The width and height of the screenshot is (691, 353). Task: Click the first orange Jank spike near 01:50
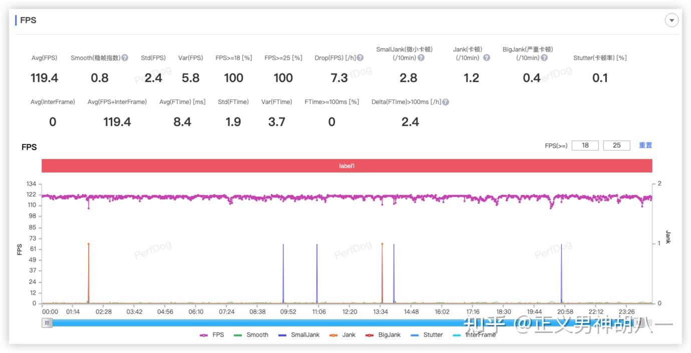pyautogui.click(x=89, y=272)
